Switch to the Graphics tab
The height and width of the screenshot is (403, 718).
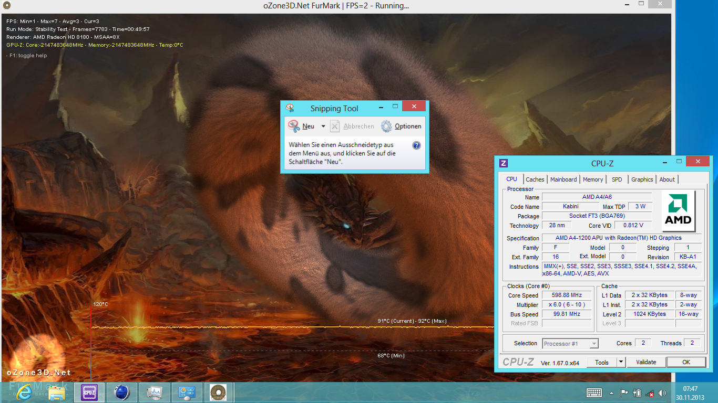(x=642, y=179)
